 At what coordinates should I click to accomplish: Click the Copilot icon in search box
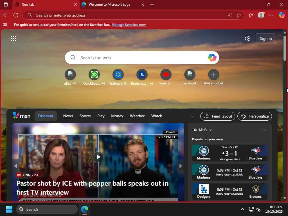pyautogui.click(x=212, y=58)
